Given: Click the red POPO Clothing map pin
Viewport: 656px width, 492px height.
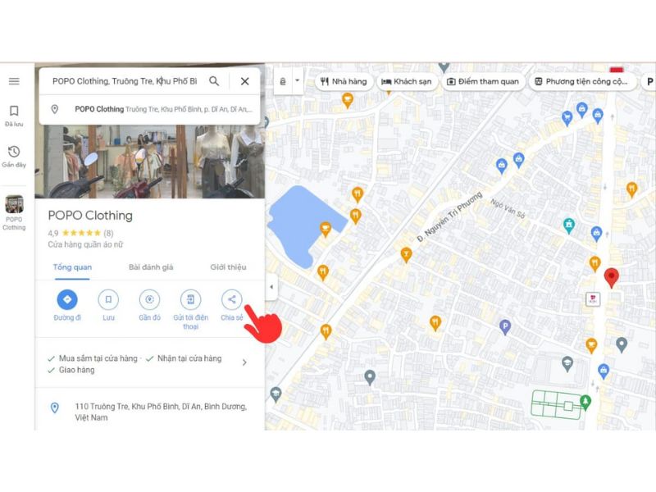Looking at the screenshot, I should 611,278.
